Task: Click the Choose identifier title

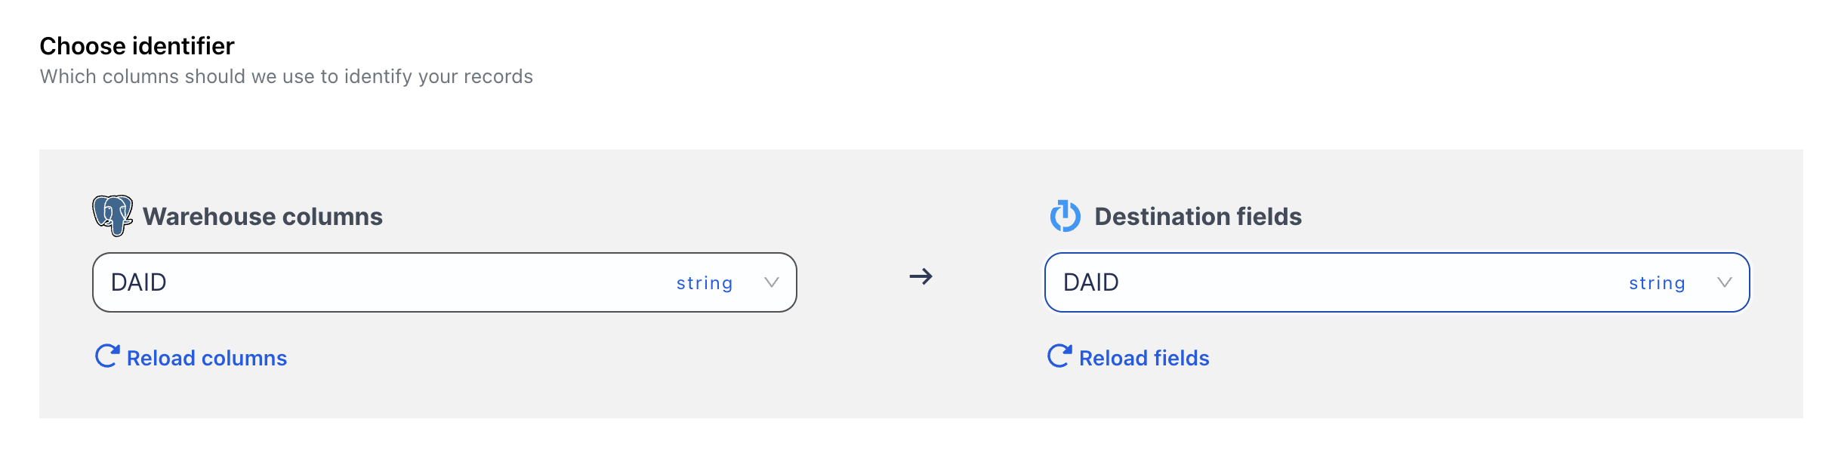Action: click(137, 46)
